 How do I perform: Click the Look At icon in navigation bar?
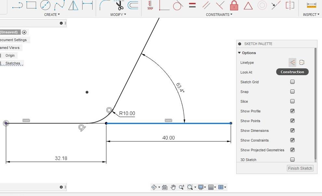[x=165, y=187]
